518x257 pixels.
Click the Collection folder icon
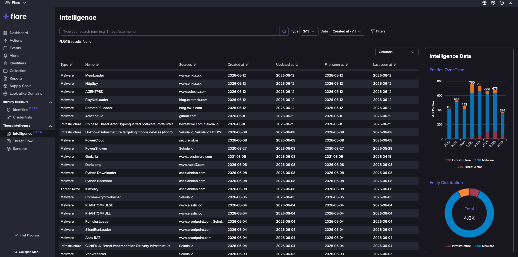5,71
